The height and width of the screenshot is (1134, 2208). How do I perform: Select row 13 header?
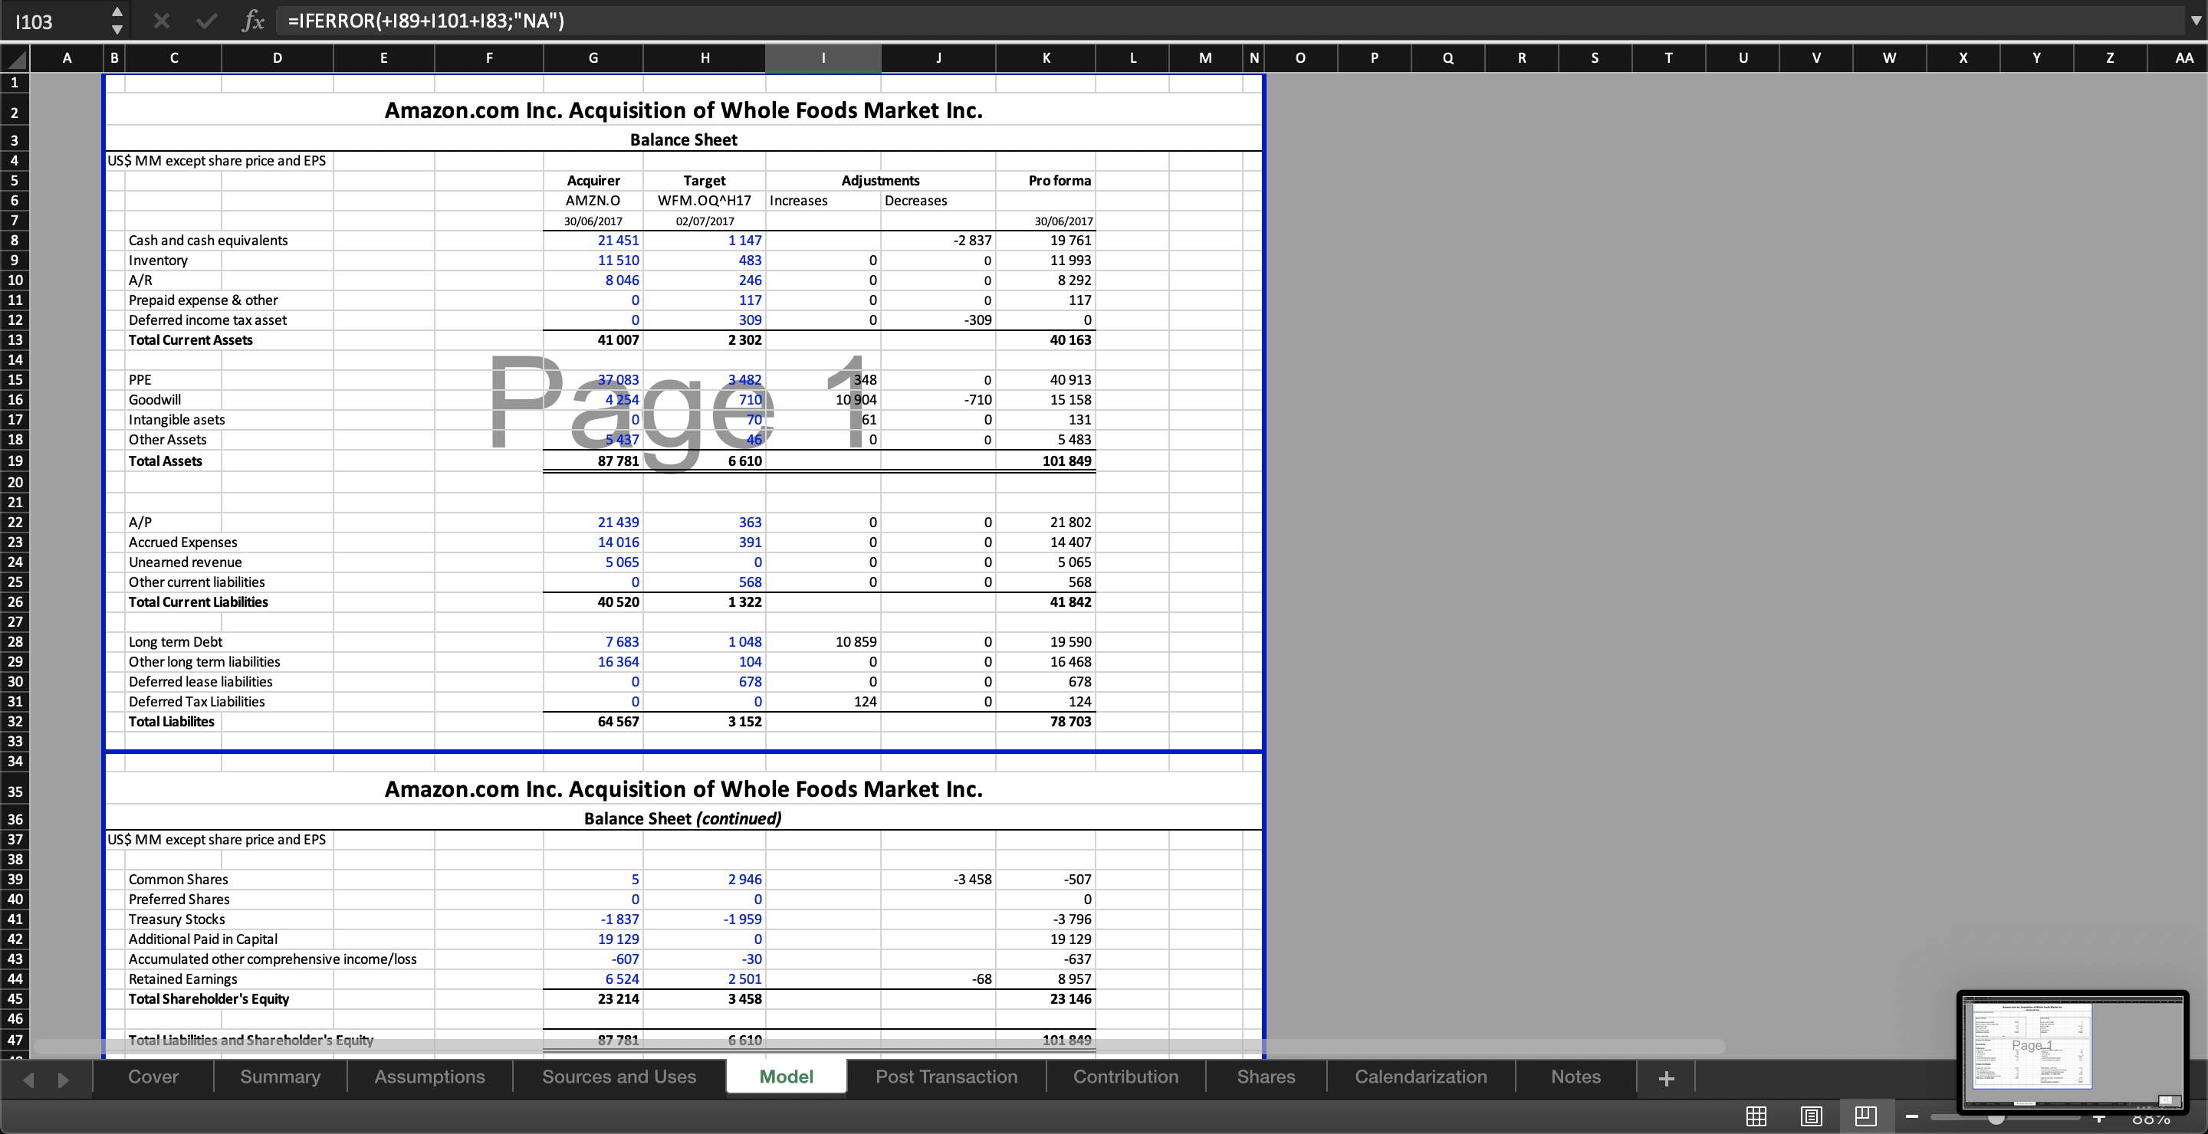pyautogui.click(x=15, y=340)
